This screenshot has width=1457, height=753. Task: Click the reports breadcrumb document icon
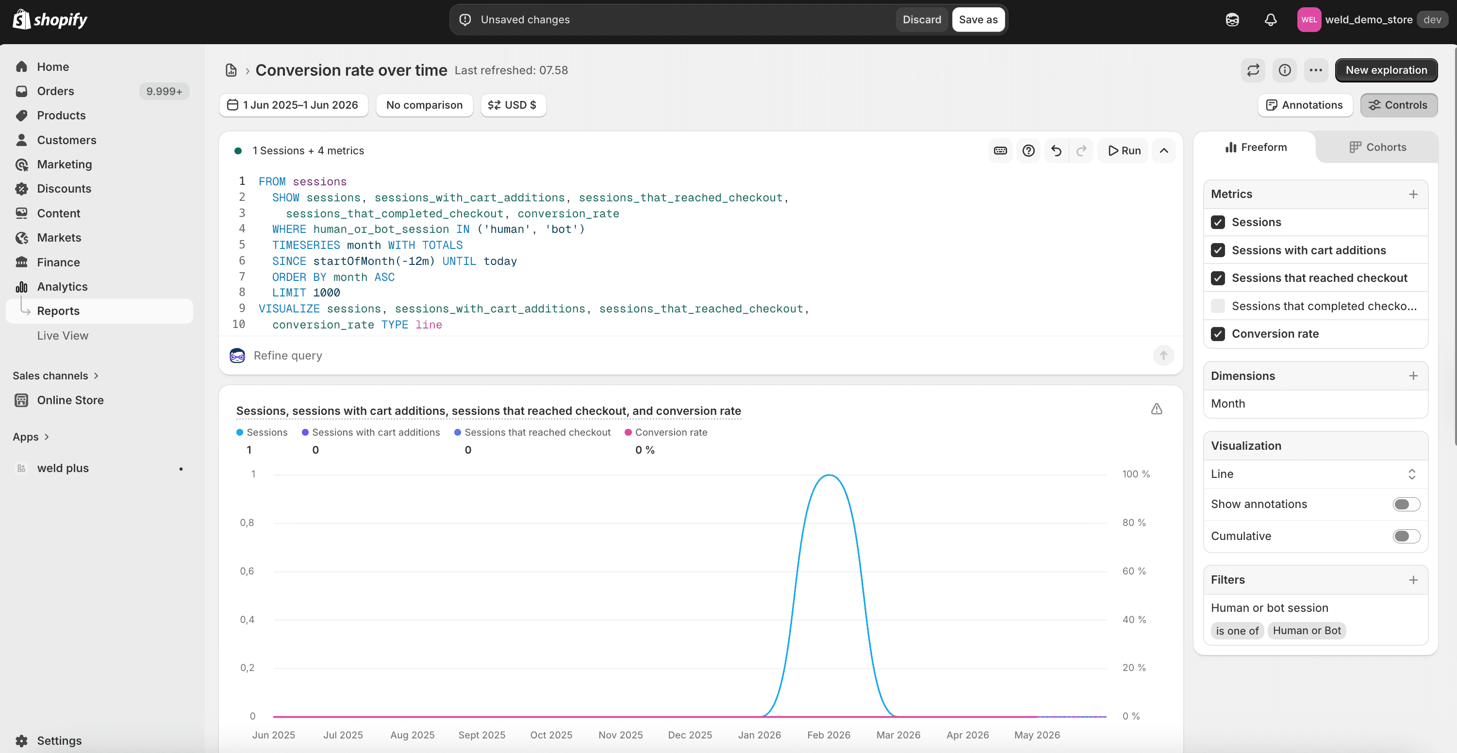pyautogui.click(x=231, y=70)
